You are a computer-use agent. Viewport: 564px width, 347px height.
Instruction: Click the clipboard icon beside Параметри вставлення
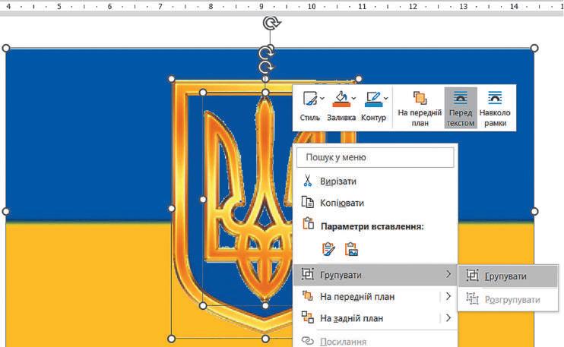coord(309,223)
